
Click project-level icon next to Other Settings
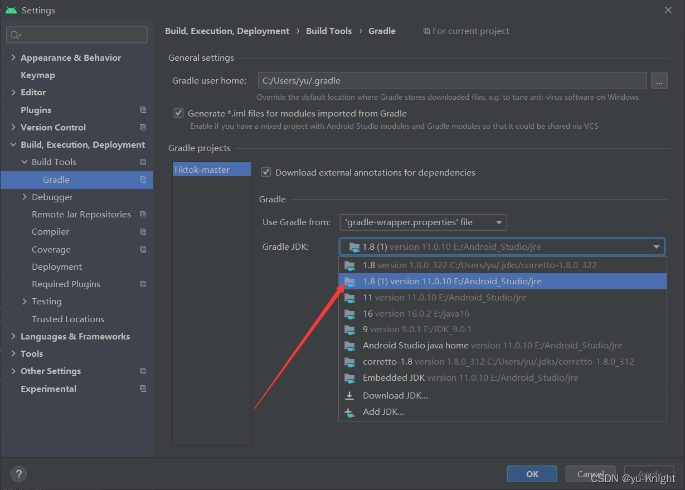pos(143,371)
